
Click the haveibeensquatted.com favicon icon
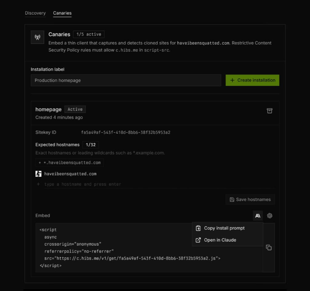38,174
